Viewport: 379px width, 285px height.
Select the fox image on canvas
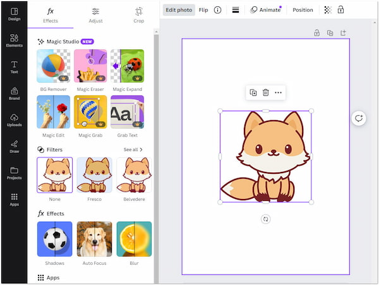[x=266, y=157]
